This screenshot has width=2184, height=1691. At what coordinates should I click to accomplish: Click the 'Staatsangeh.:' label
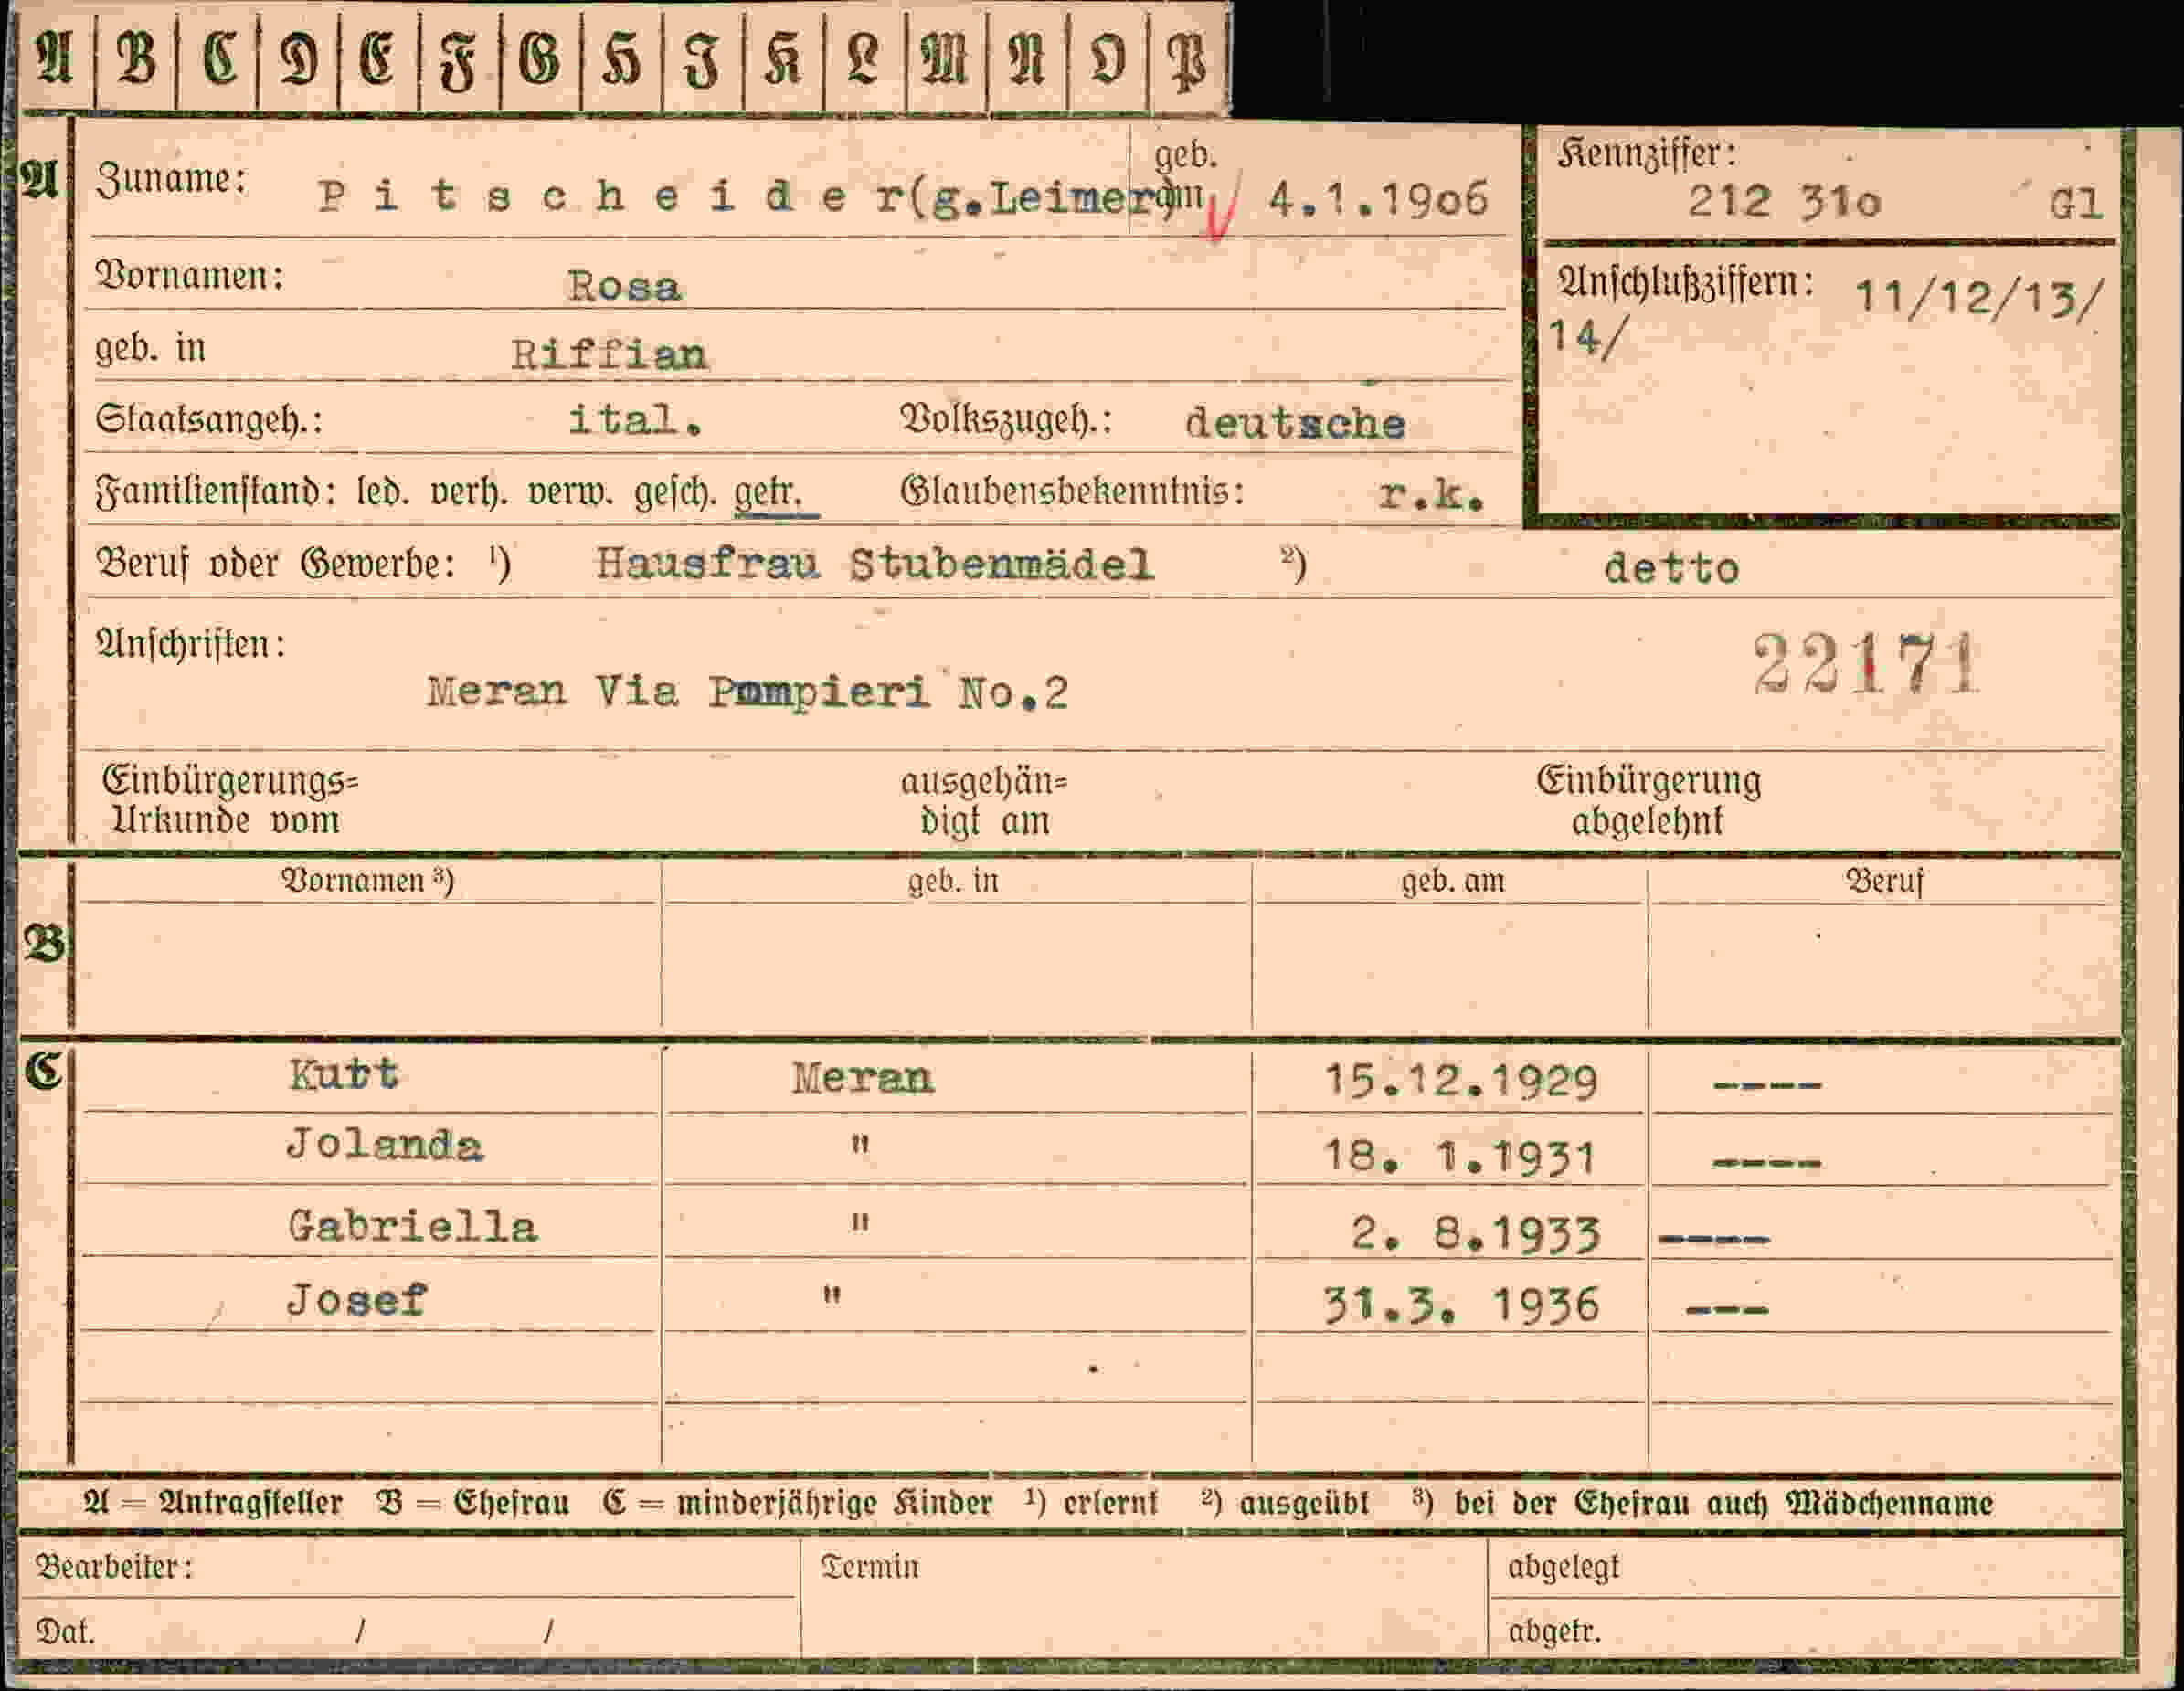coord(209,418)
